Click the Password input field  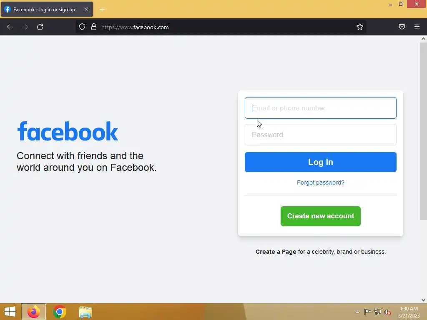321,135
